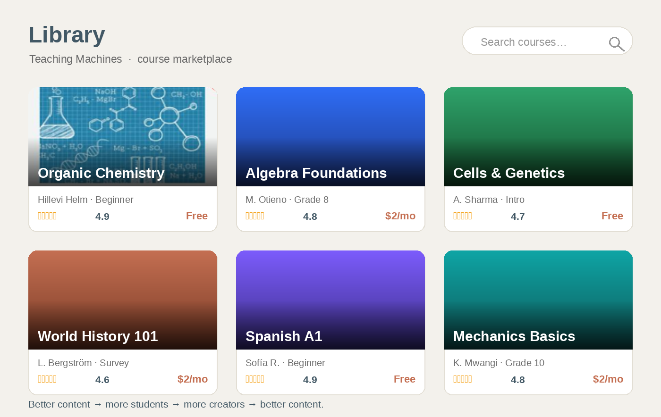
Task: Open the Mechanics Basics course card
Action: (x=538, y=323)
